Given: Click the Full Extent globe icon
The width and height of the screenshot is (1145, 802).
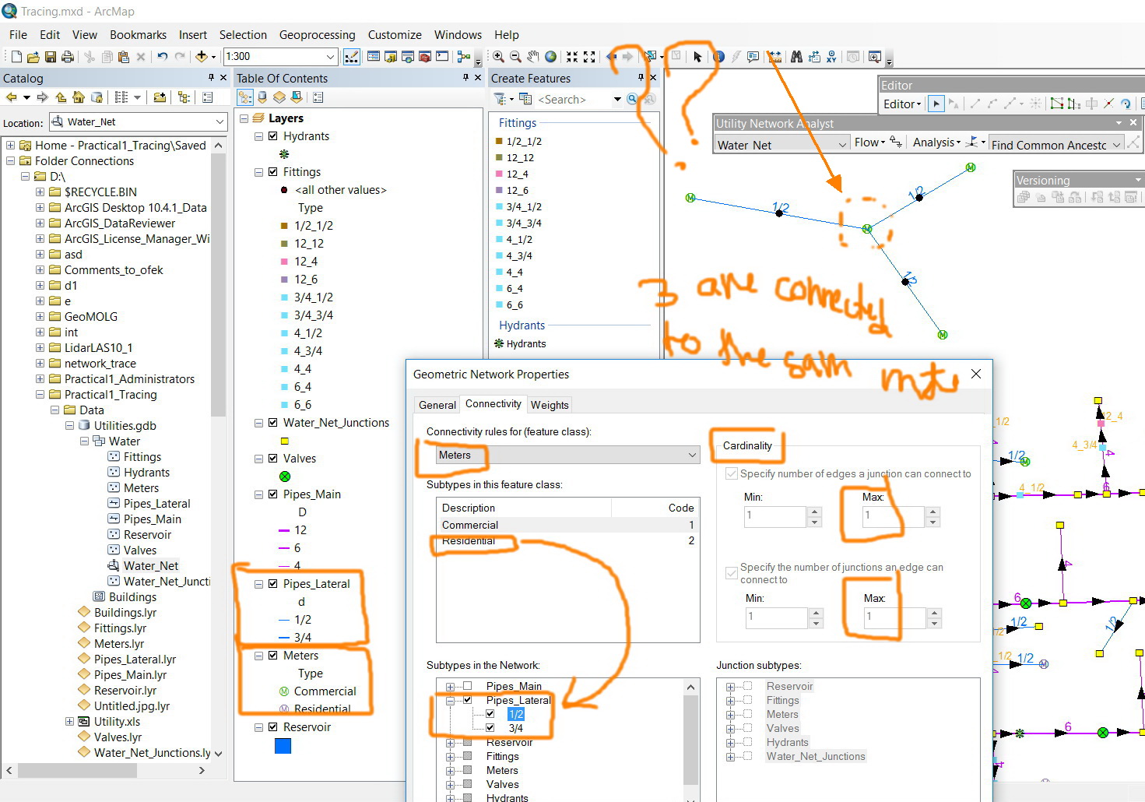Looking at the screenshot, I should (x=551, y=57).
